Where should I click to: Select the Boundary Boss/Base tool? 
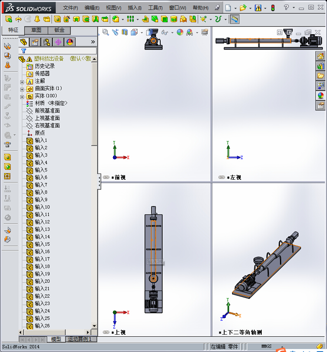point(47,19)
